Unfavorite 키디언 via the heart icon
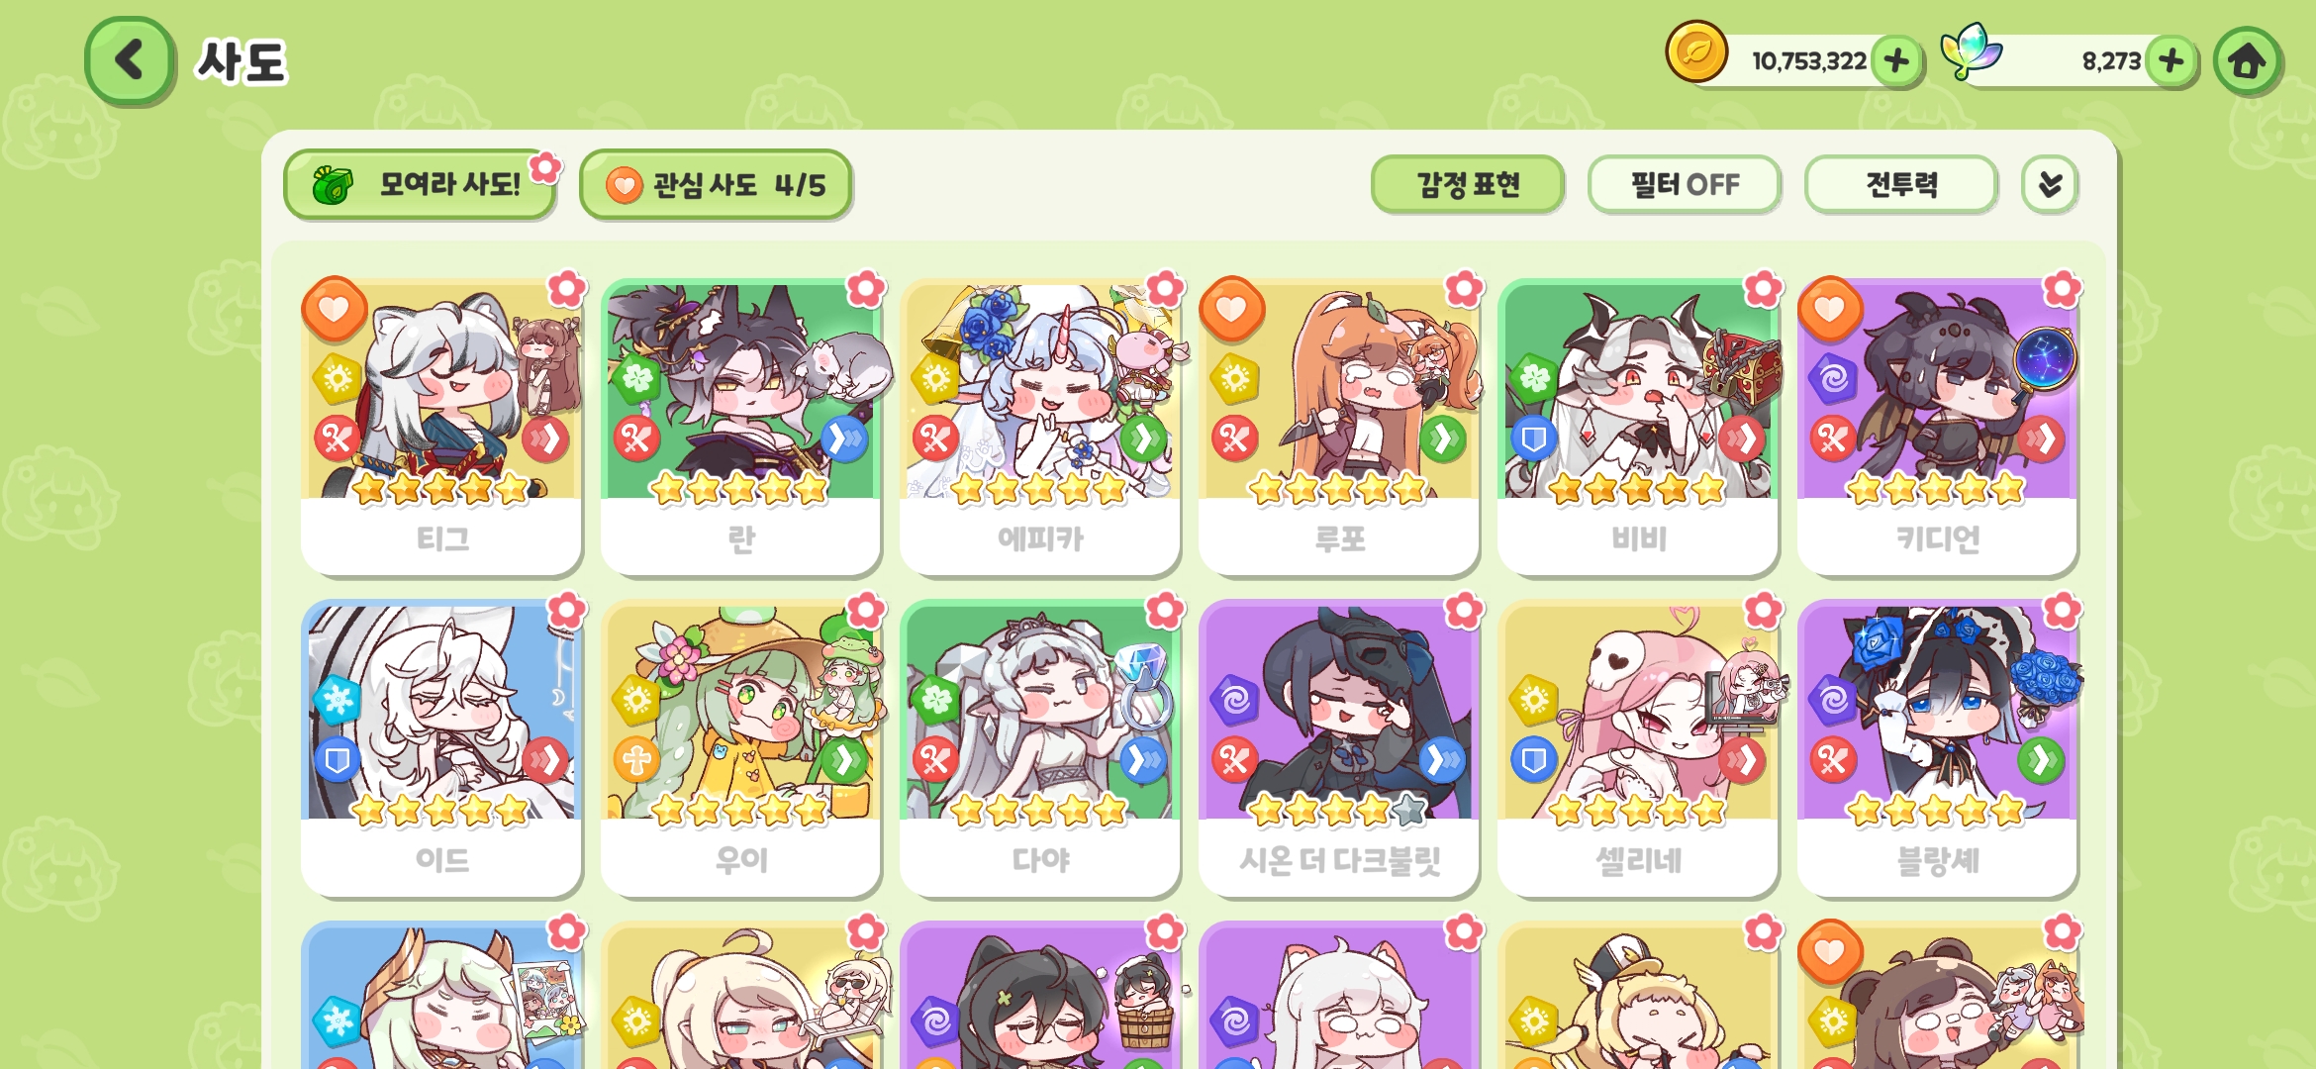Image resolution: width=2316 pixels, height=1069 pixels. tap(1830, 309)
